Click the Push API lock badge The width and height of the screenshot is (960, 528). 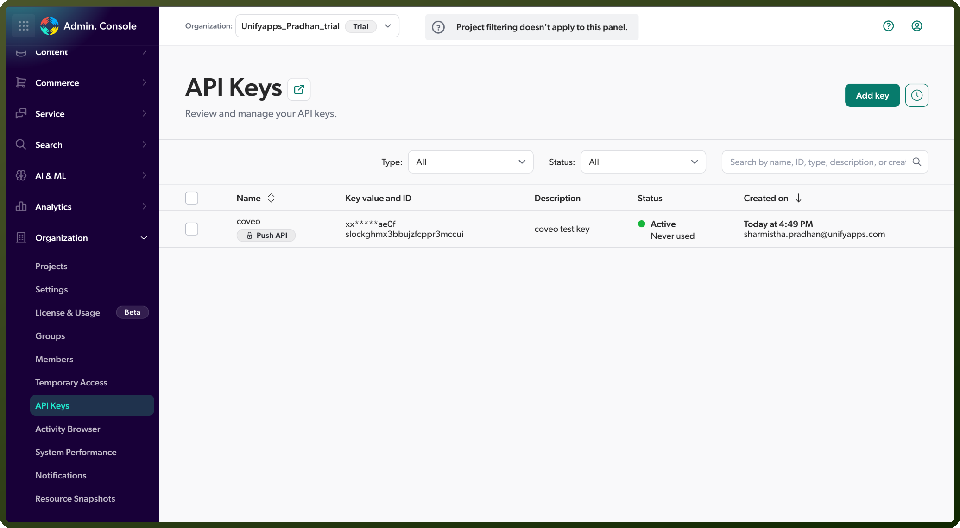point(266,236)
